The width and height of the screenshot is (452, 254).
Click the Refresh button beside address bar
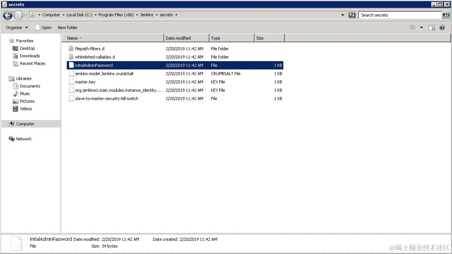(x=352, y=15)
